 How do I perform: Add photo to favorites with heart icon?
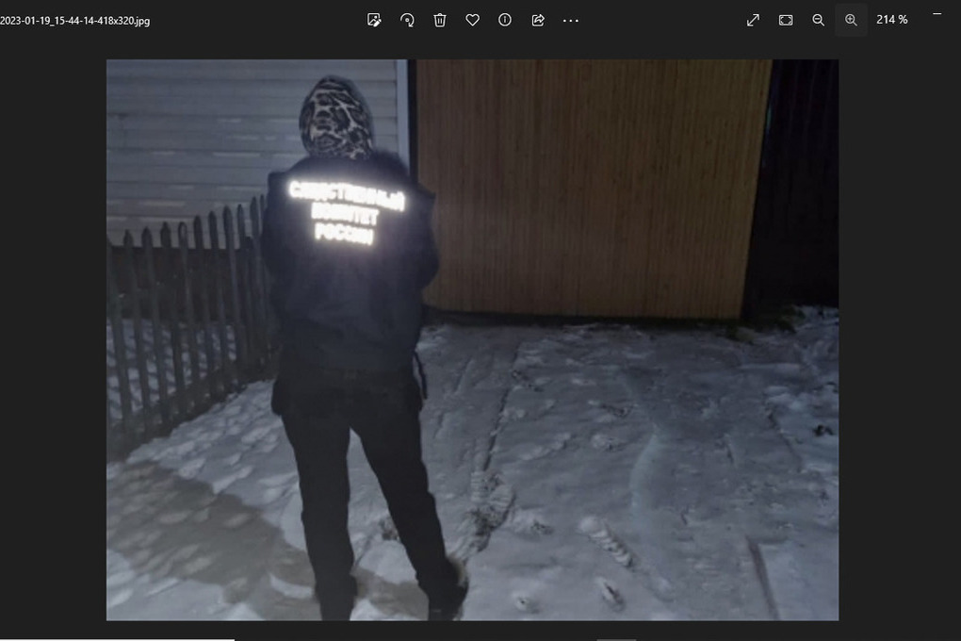tap(473, 20)
